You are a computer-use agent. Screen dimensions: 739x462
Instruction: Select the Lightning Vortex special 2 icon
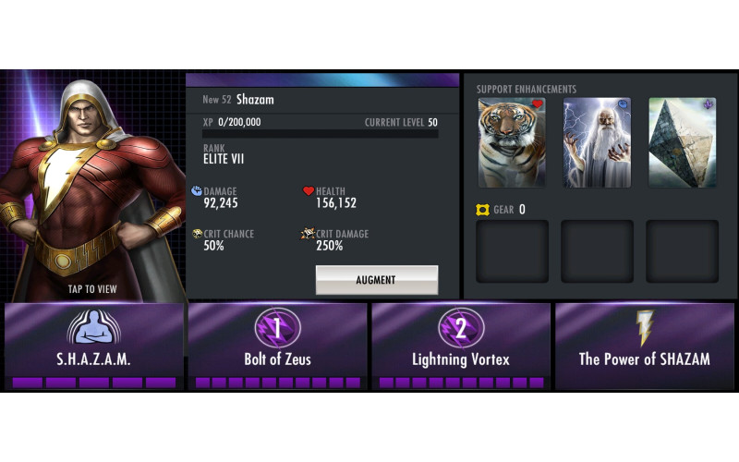461,327
